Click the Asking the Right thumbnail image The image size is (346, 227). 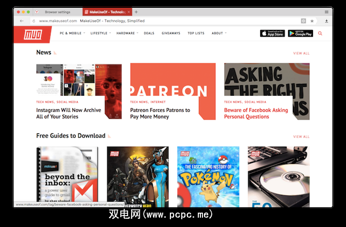(x=267, y=80)
